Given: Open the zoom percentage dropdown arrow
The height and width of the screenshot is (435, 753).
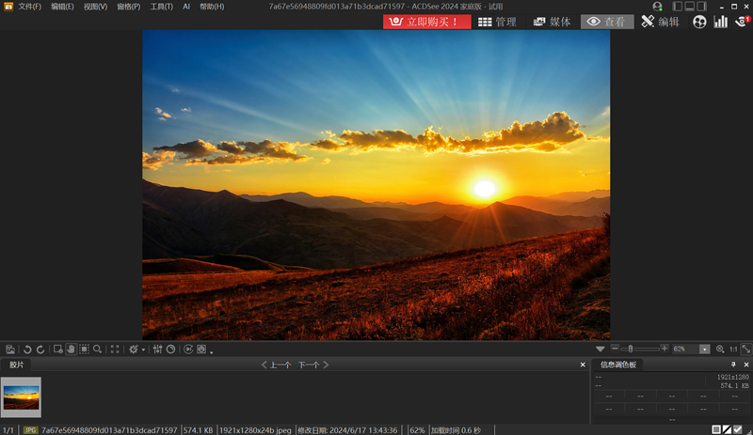Looking at the screenshot, I should [x=704, y=350].
